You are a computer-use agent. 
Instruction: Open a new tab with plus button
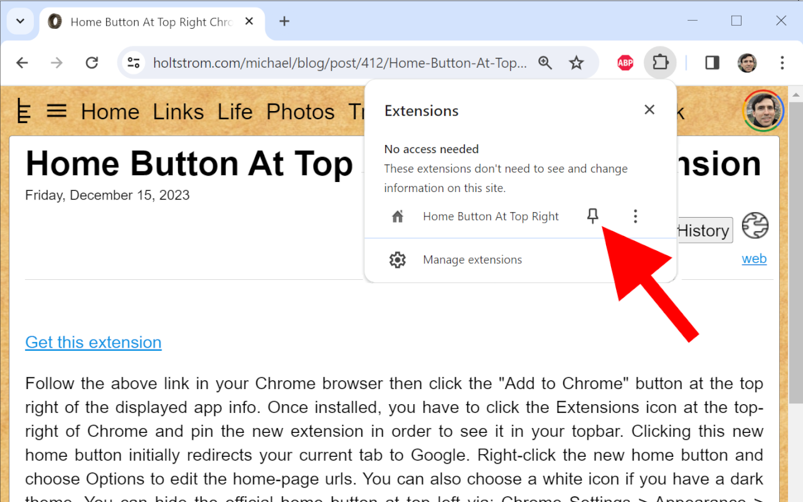284,21
